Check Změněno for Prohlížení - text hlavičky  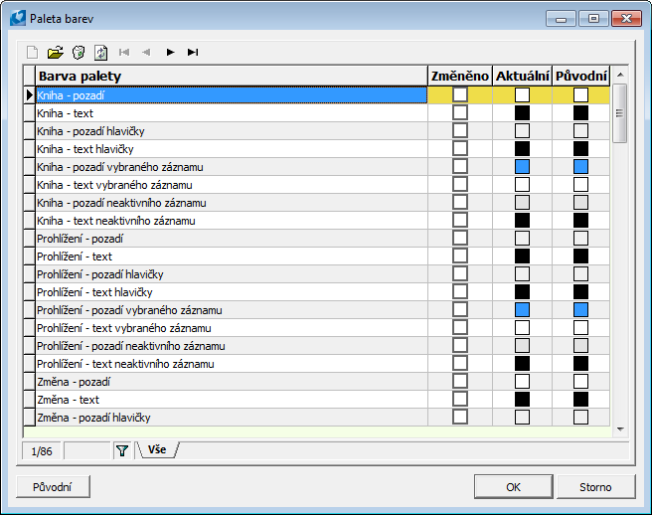[x=460, y=291]
